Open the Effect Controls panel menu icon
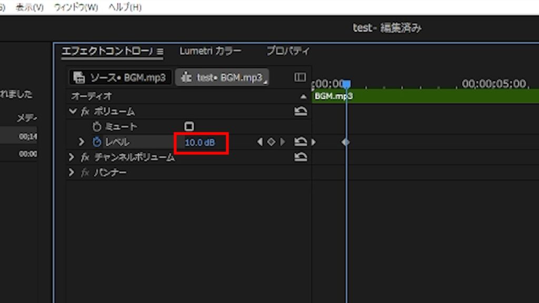Viewport: 539px width, 303px height. 160,52
